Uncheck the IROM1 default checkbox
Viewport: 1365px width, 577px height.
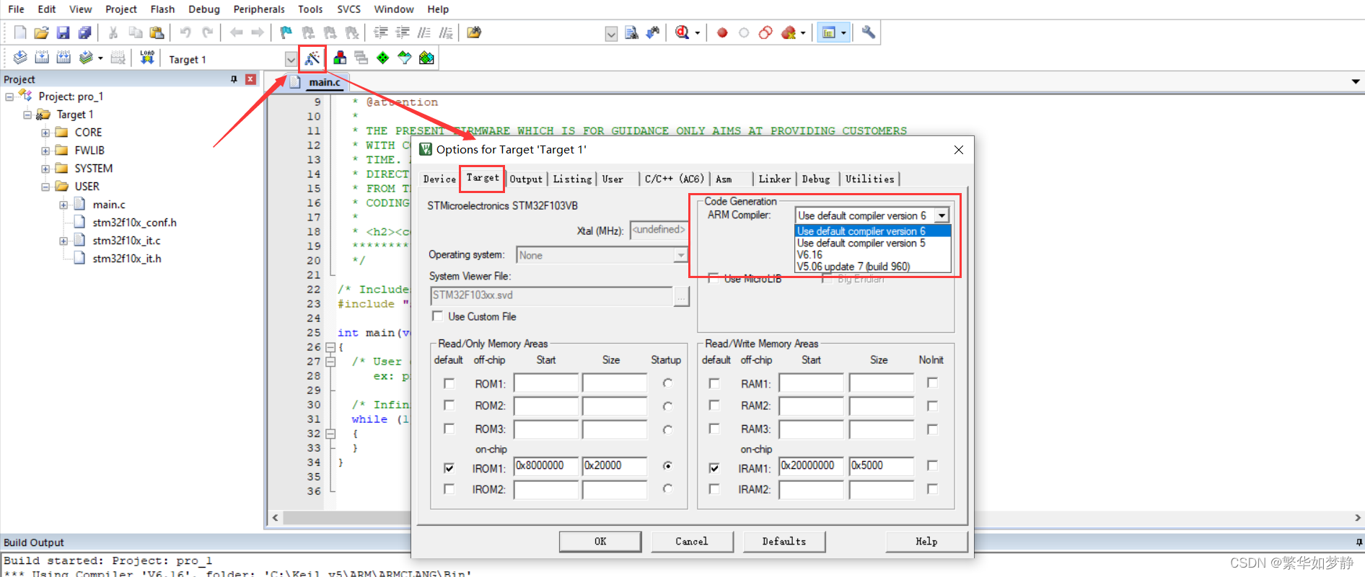[449, 468]
